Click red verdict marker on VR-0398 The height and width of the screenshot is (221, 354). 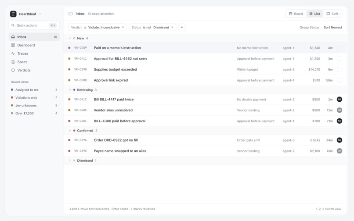pyautogui.click(x=69, y=69)
